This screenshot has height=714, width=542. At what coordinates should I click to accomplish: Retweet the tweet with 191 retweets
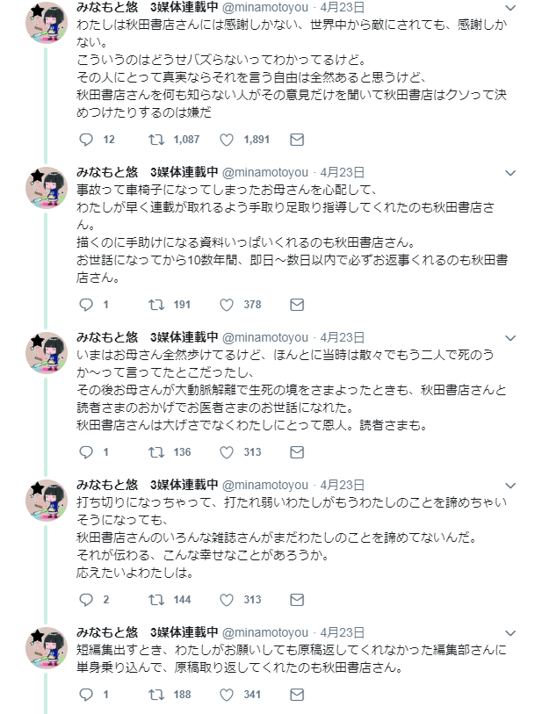[x=156, y=305]
